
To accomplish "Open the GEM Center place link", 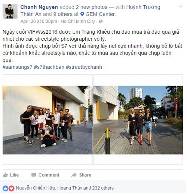I will coord(100,14).
